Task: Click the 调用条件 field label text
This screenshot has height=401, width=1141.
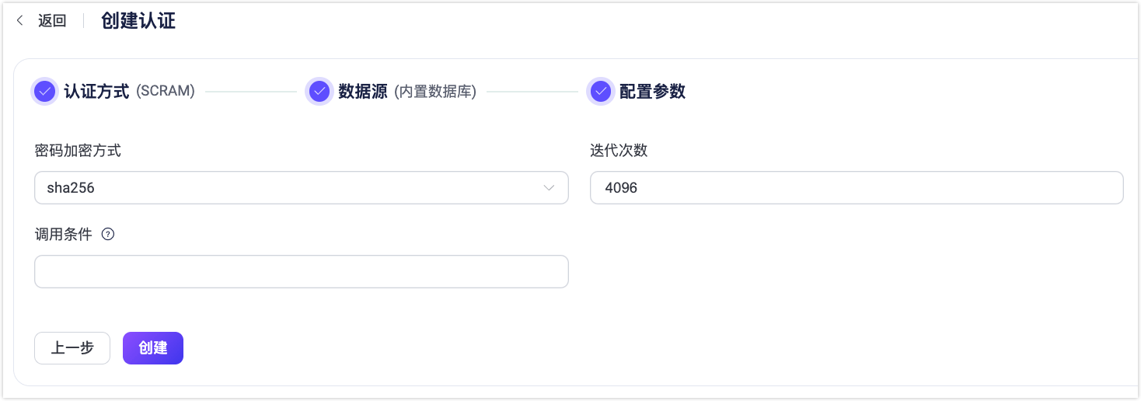Action: tap(64, 234)
